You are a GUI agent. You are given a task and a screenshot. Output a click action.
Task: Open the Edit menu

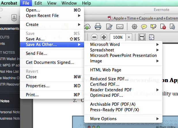[38, 3]
